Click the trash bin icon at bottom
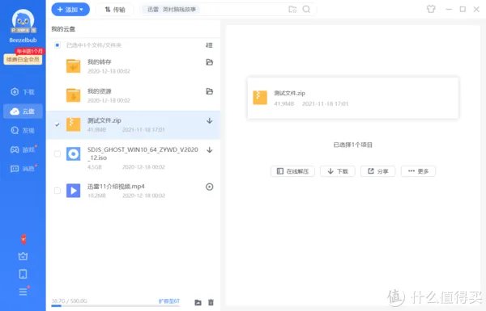This screenshot has height=311, width=486. 211,302
